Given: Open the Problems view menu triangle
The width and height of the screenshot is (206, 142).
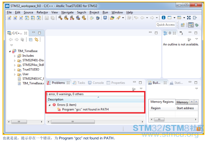Looking at the screenshot, I should tap(141, 89).
